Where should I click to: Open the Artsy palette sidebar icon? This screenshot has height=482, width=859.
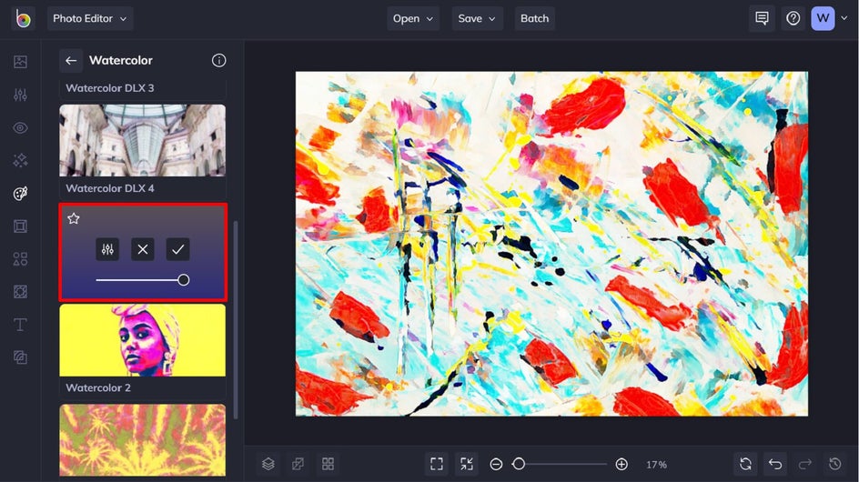[20, 194]
